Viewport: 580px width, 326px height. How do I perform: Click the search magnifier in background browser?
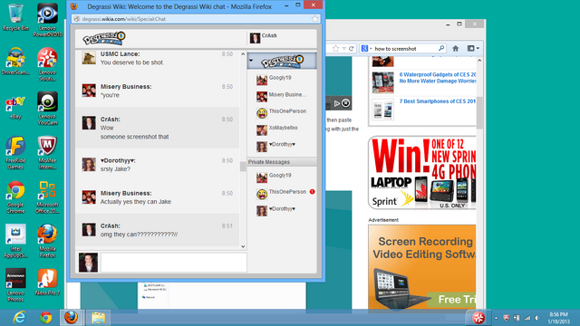pos(441,48)
